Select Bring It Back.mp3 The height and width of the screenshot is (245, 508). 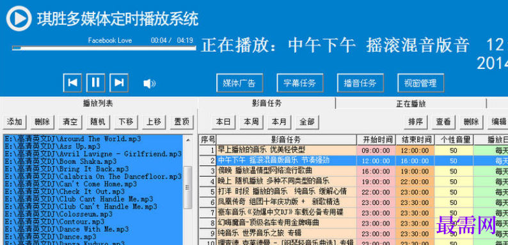tap(93, 168)
